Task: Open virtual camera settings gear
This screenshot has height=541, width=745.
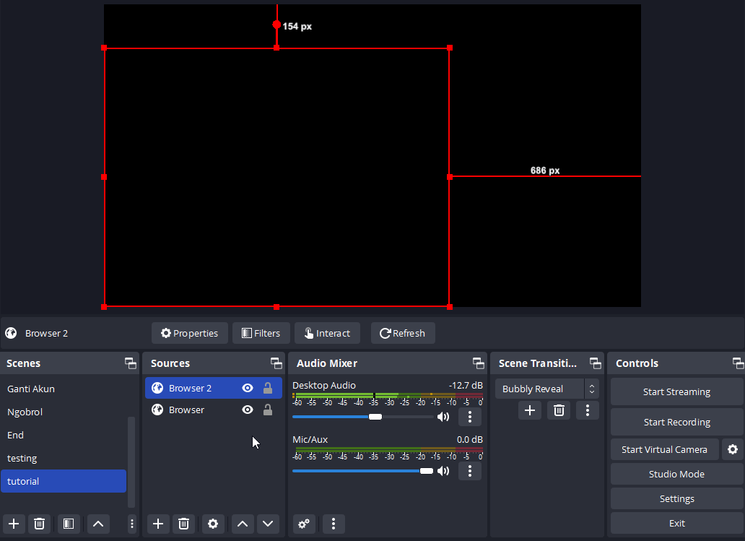Action: pos(733,449)
